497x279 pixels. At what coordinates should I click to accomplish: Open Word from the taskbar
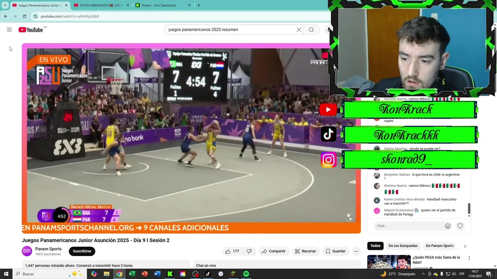tap(157, 274)
